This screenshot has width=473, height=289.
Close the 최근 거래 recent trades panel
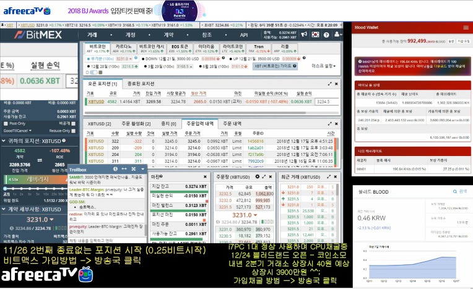336,177
